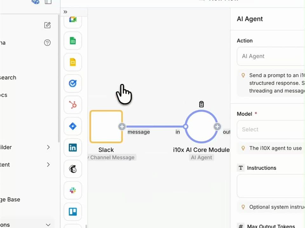Screen dimensions: 305x228
Task: Click the Google Tasks integration icon
Action: click(73, 84)
